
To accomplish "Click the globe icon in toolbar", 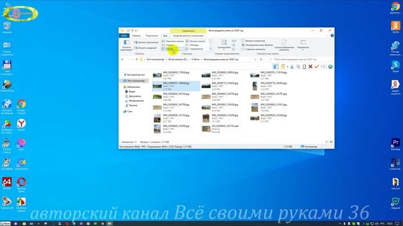I will [330, 67].
